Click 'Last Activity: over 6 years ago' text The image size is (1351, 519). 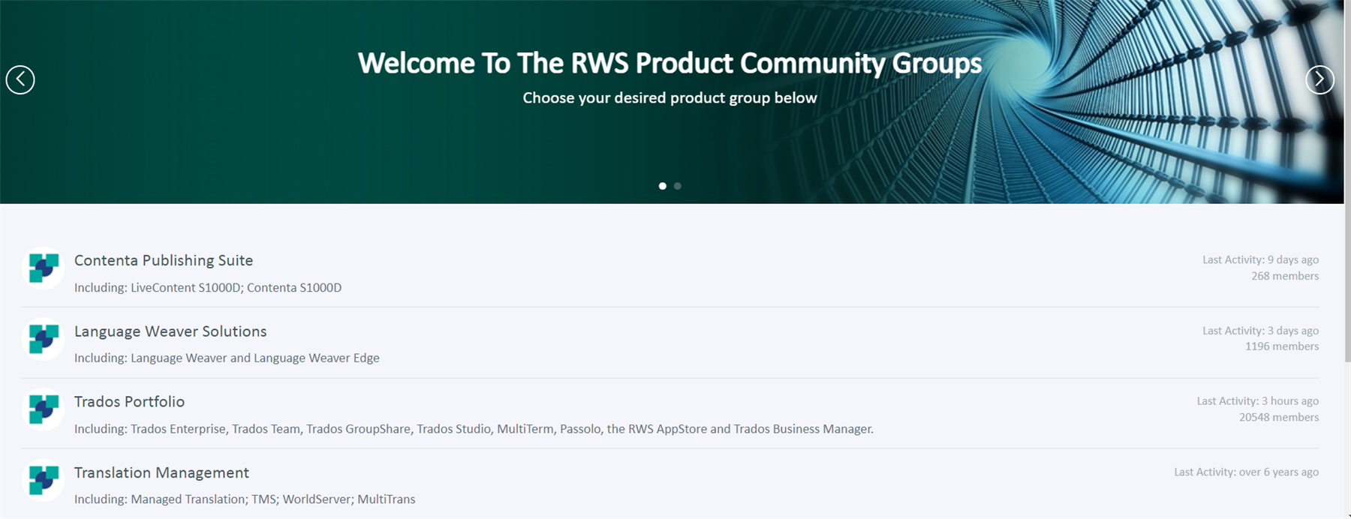point(1247,472)
